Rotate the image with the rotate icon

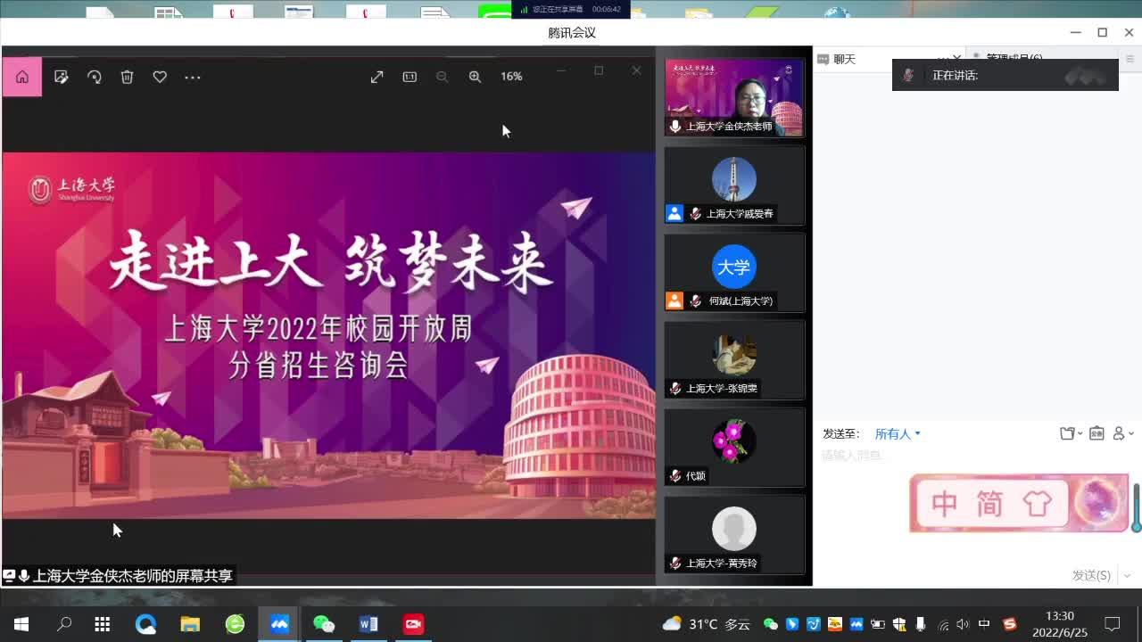coord(95,78)
